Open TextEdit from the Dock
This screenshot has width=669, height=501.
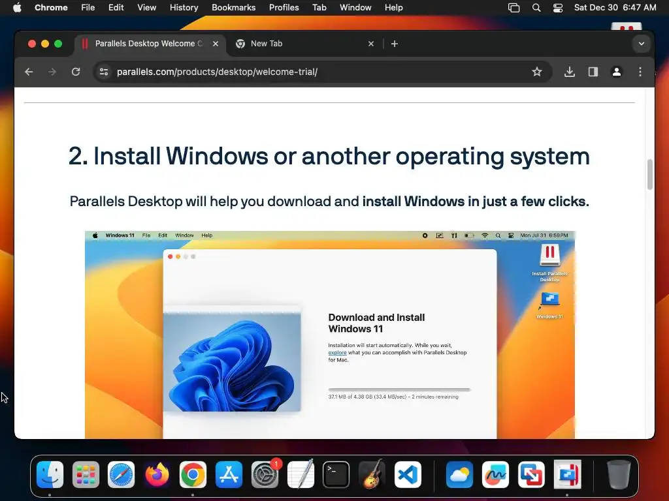click(x=301, y=475)
